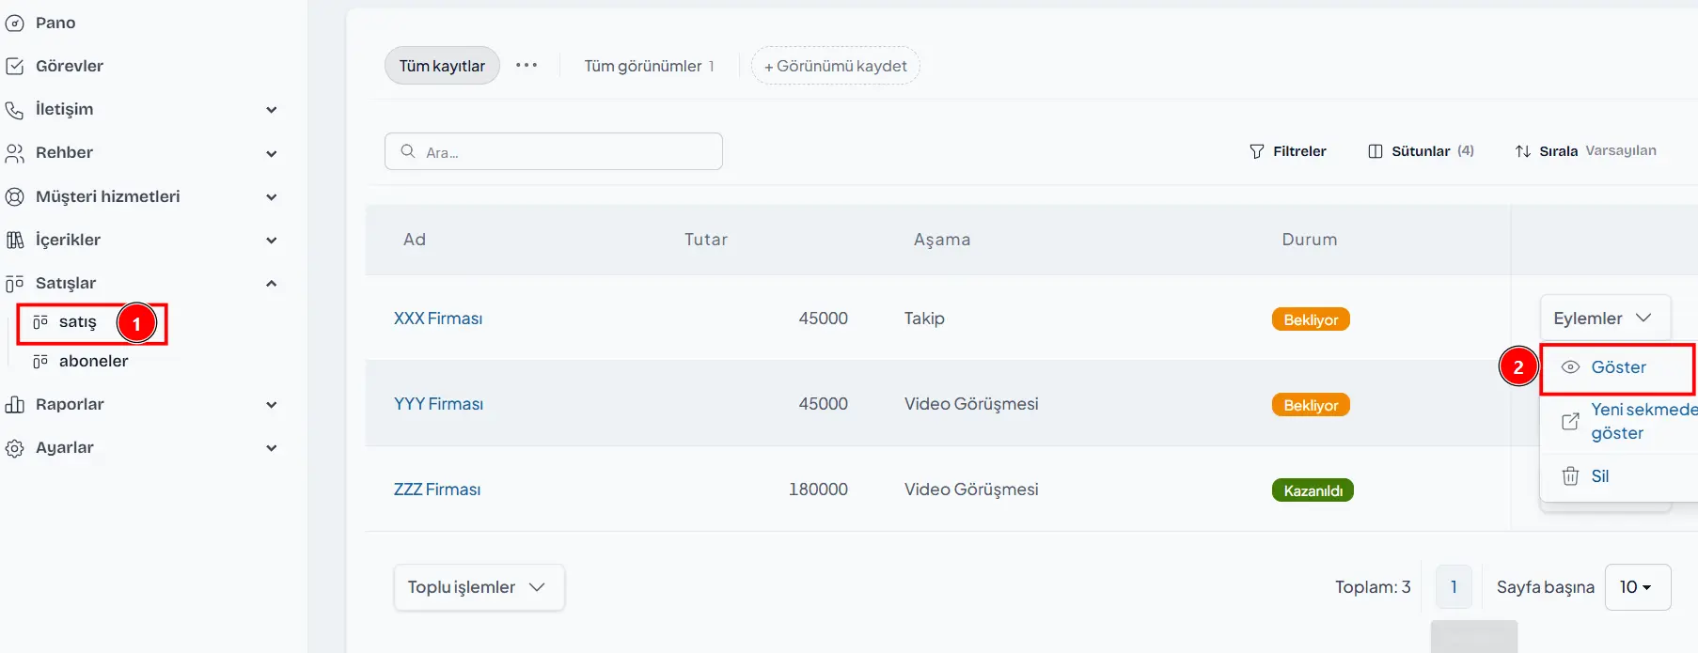Click the Görünümü kaydet button

[x=835, y=66]
